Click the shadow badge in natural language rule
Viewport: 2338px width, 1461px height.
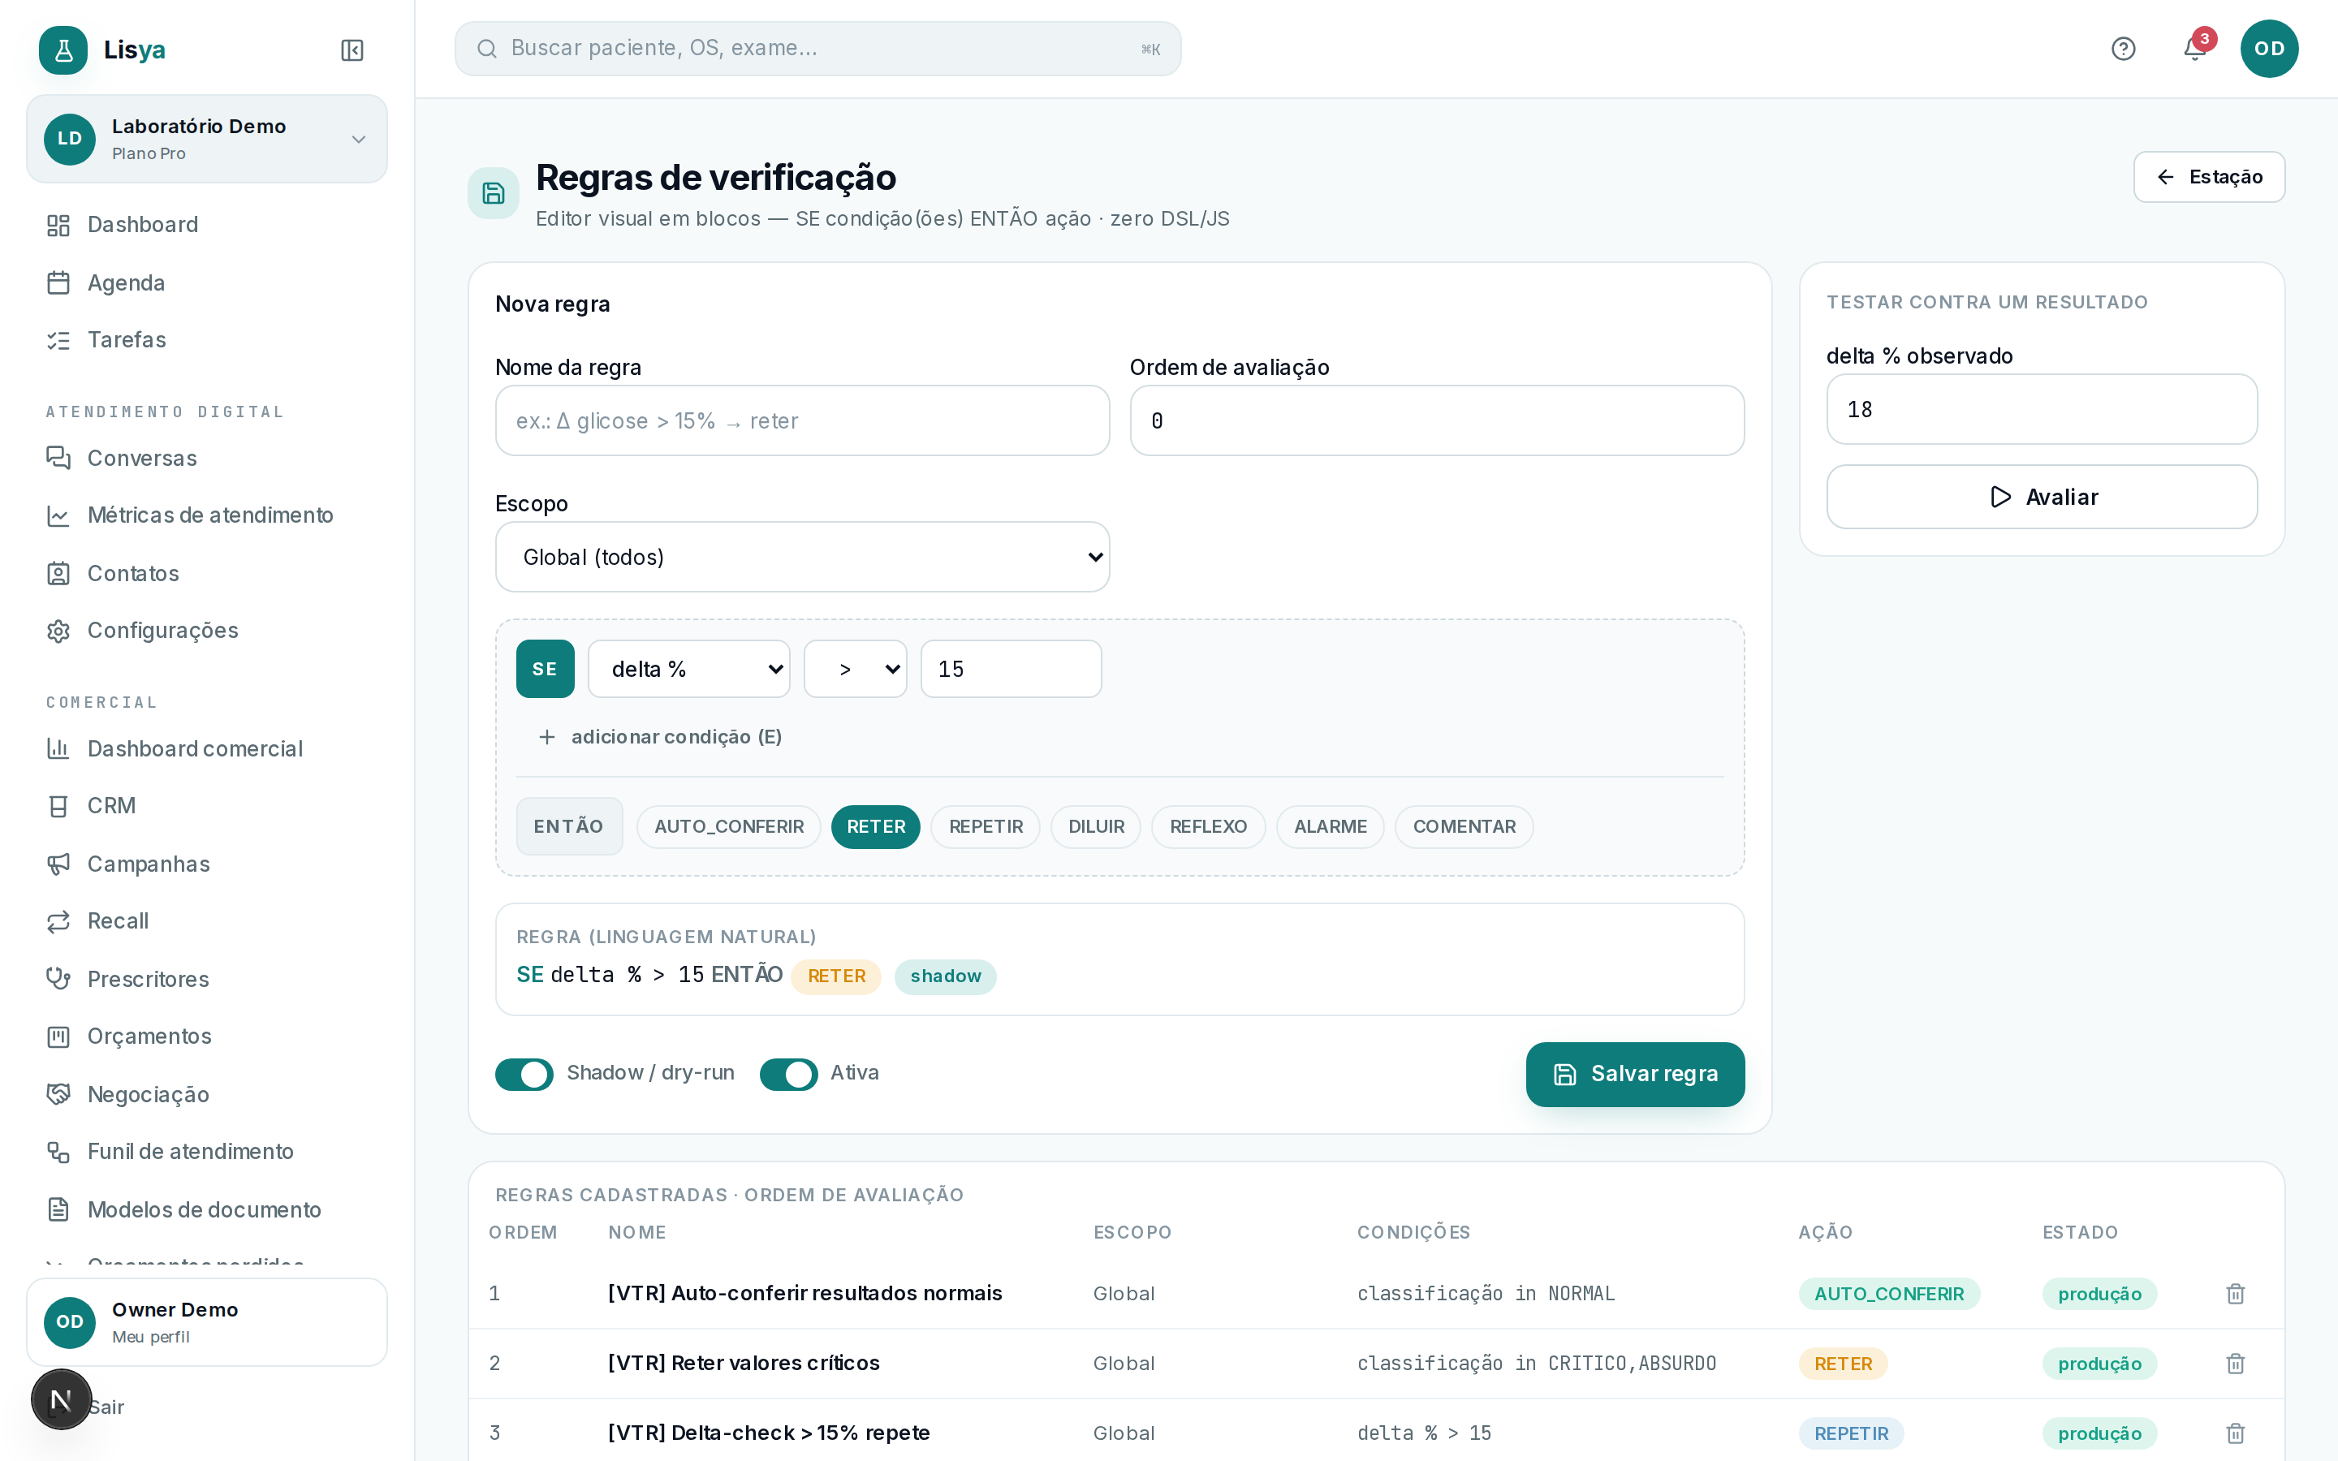(945, 976)
